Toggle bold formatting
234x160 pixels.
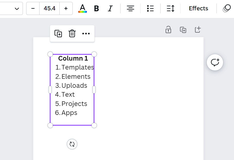[x=96, y=8]
